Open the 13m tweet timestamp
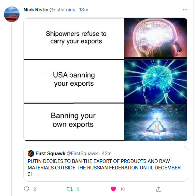This screenshot has width=196, height=196. click(84, 10)
